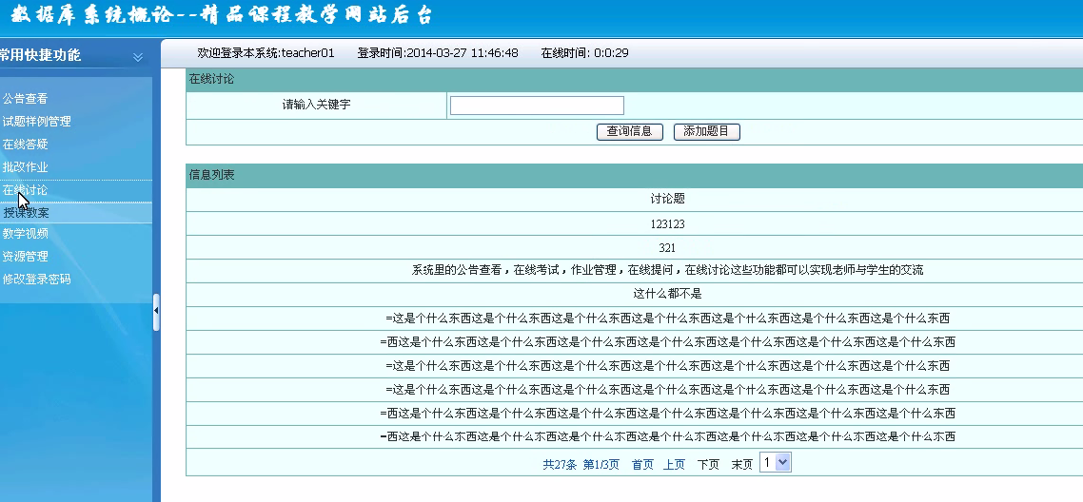Open 教学视频 section
Image resolution: width=1083 pixels, height=502 pixels.
click(25, 233)
